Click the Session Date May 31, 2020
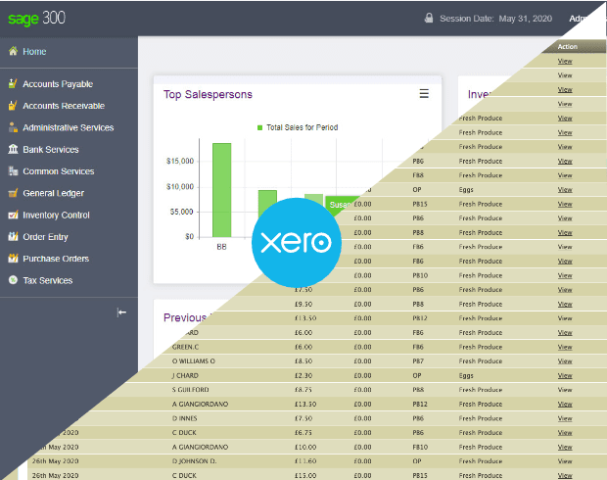 pyautogui.click(x=496, y=19)
